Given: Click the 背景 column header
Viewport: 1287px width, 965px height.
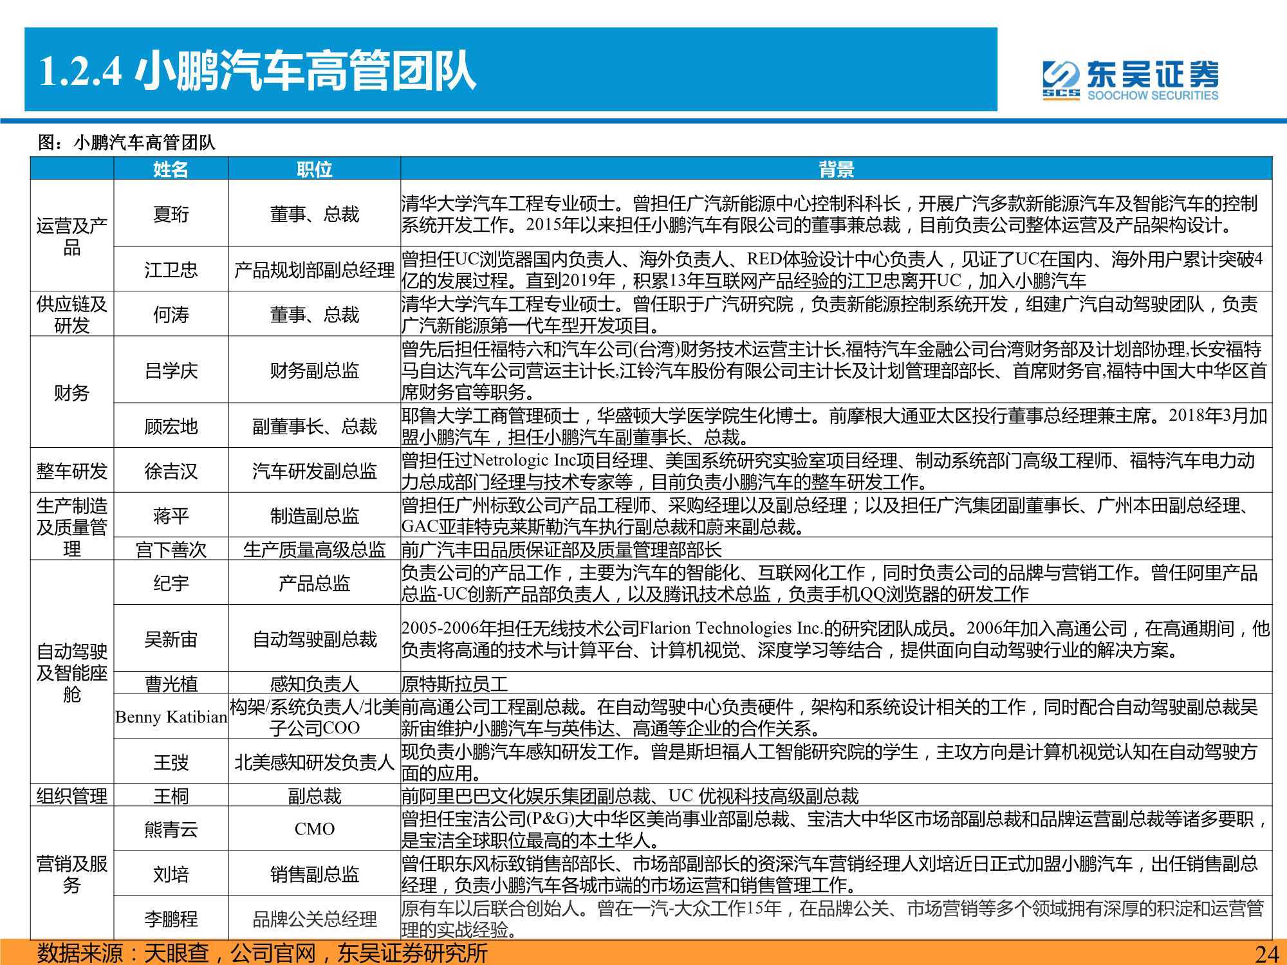Looking at the screenshot, I should click(836, 169).
